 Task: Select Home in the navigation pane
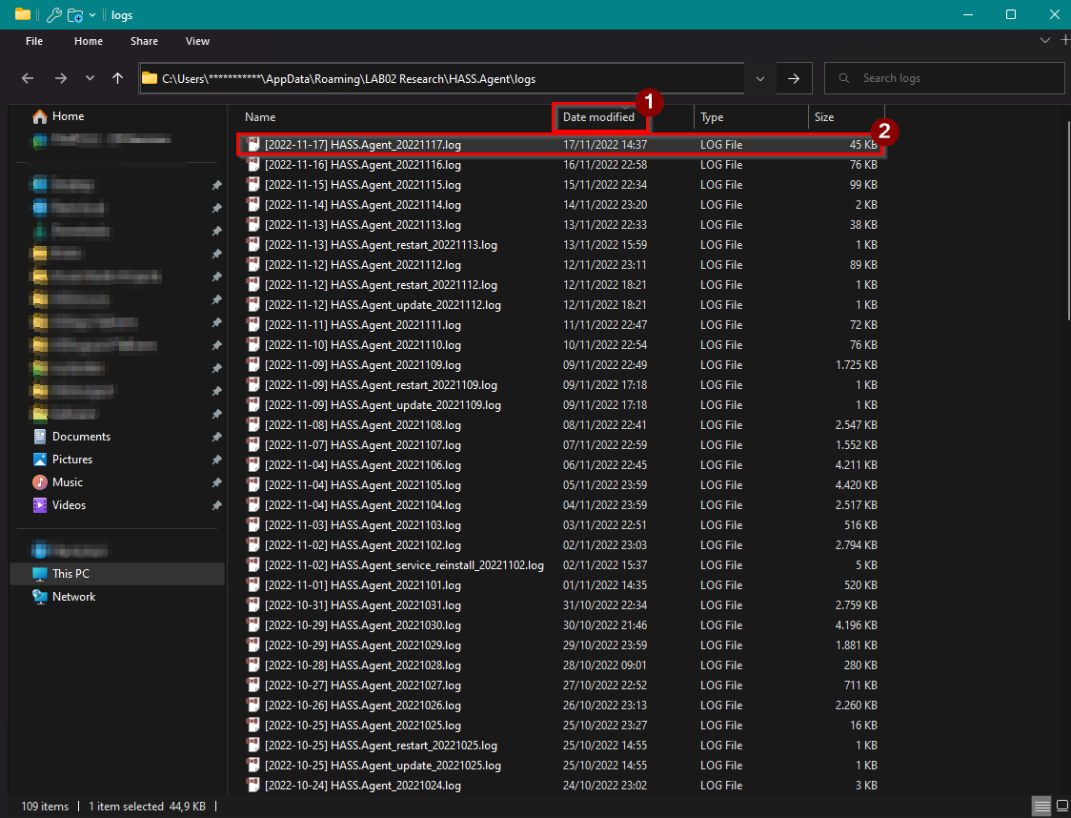point(69,116)
